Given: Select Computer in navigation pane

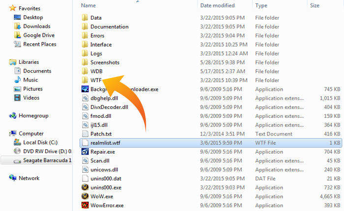Looking at the screenshot, I should pyautogui.click(x=31, y=133).
